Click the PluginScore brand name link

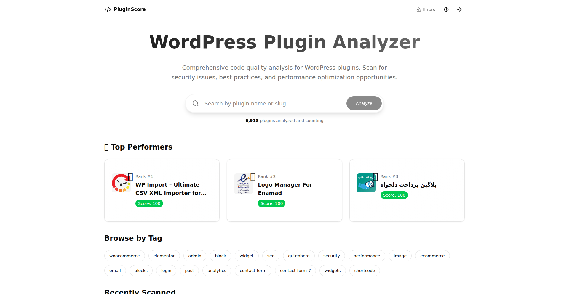[130, 9]
